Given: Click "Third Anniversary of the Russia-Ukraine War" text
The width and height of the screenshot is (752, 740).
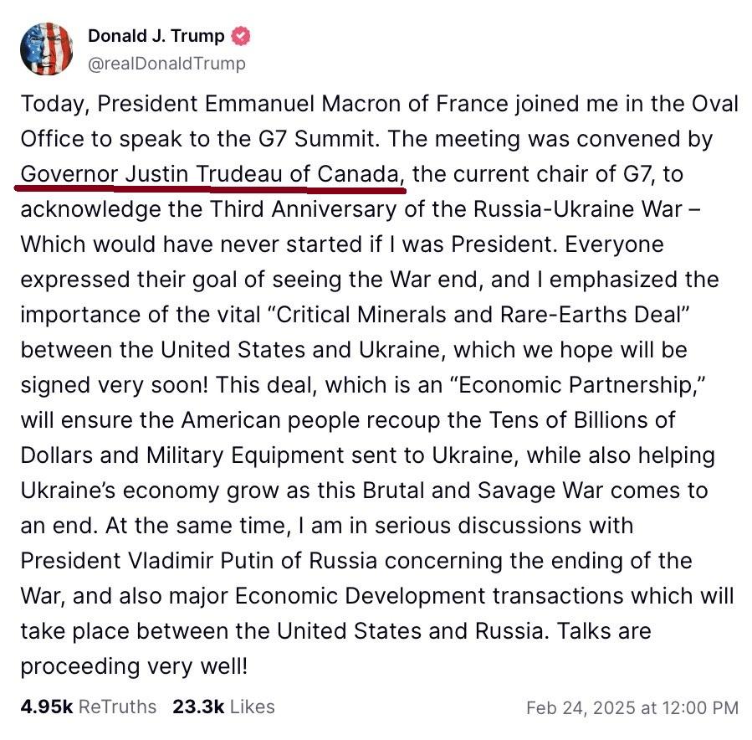Looking at the screenshot, I should (446, 209).
